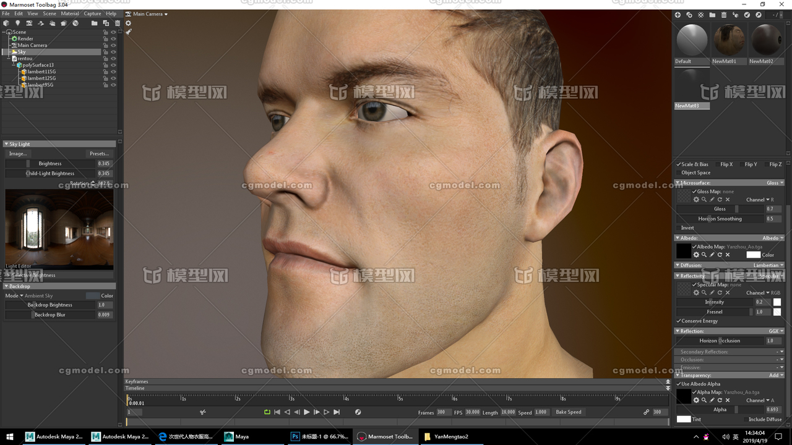Open the Material menu

(x=70, y=14)
